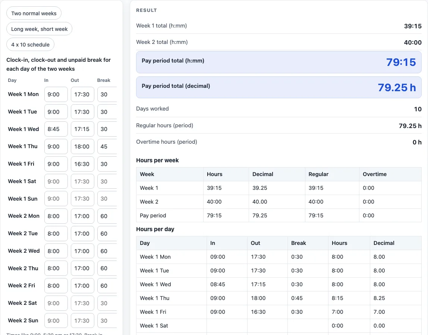
Task: Click Week 1 Thu In field
Action: click(56, 146)
